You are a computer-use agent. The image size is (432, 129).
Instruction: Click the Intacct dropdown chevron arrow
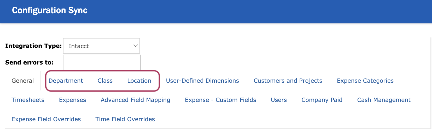[x=135, y=46]
